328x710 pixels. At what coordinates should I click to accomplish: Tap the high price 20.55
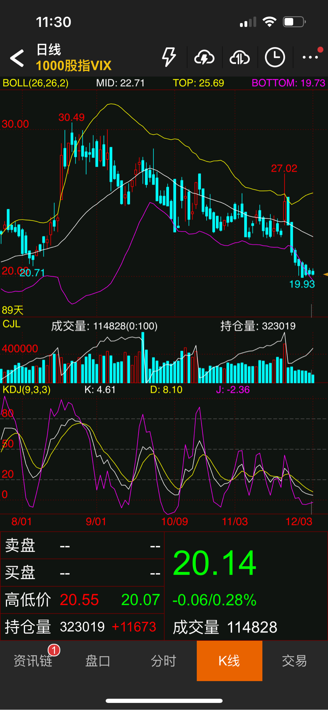pyautogui.click(x=79, y=600)
